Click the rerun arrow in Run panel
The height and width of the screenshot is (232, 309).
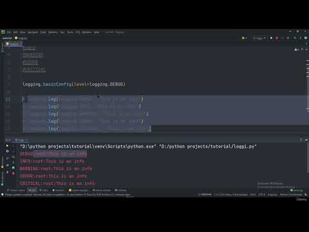(x=7, y=146)
